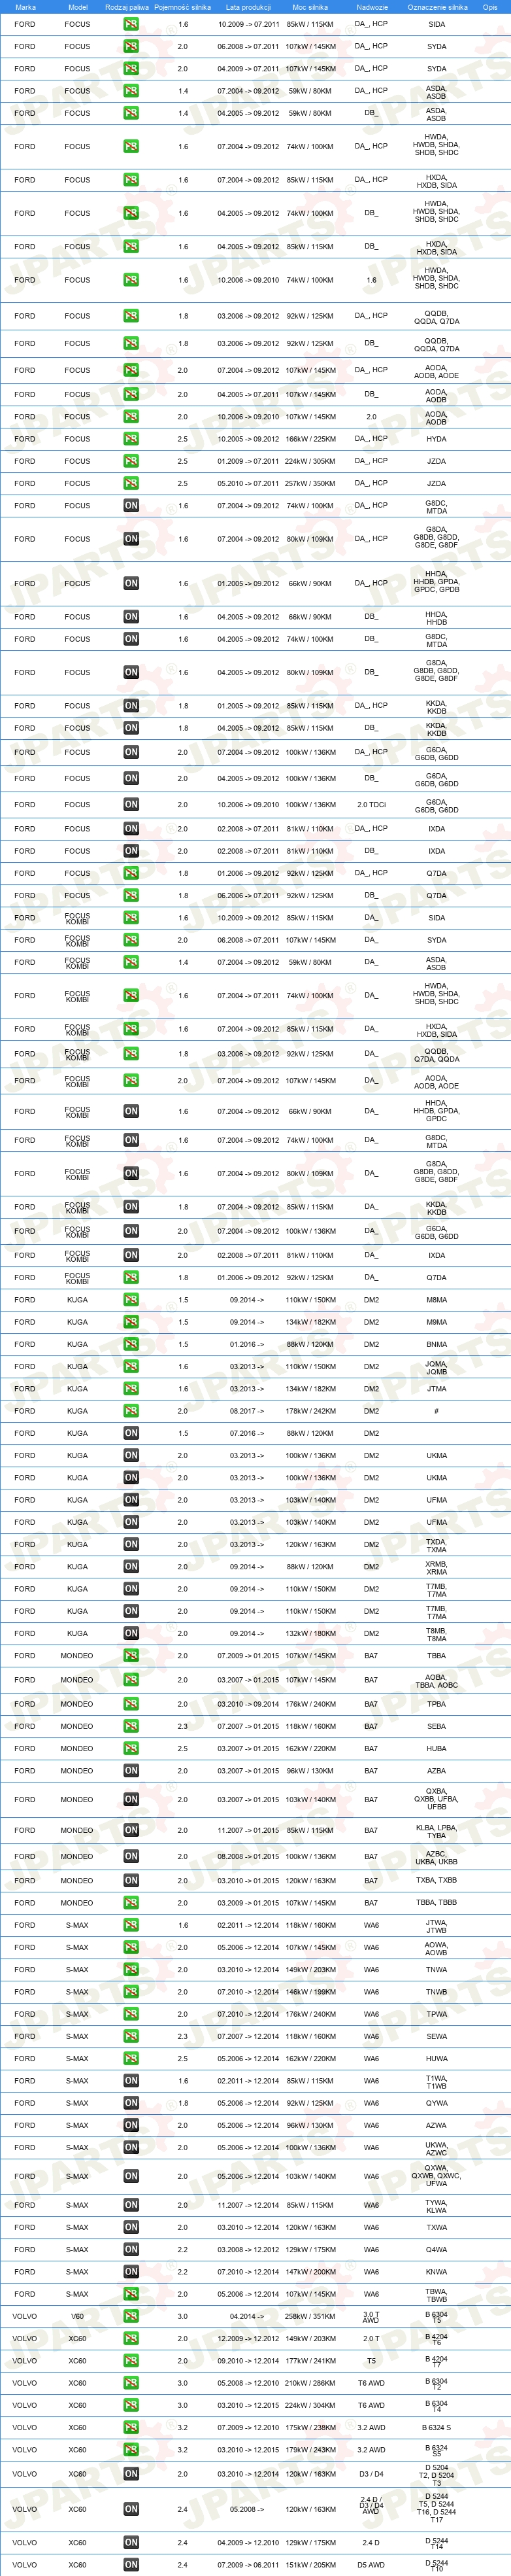Click petrol icon in XC60 T6 AWD 210kW row
The image size is (511, 2576).
131,2383
